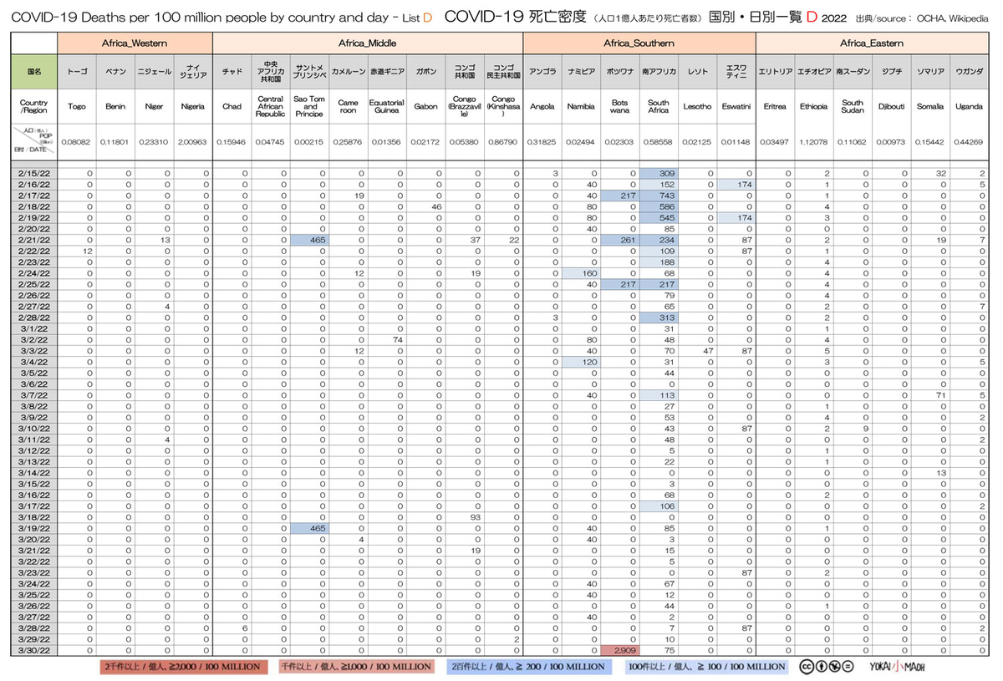Viewport: 1003px width, 681px height.
Task: Click Ethiopia's population value 1.12078
Action: (812, 144)
